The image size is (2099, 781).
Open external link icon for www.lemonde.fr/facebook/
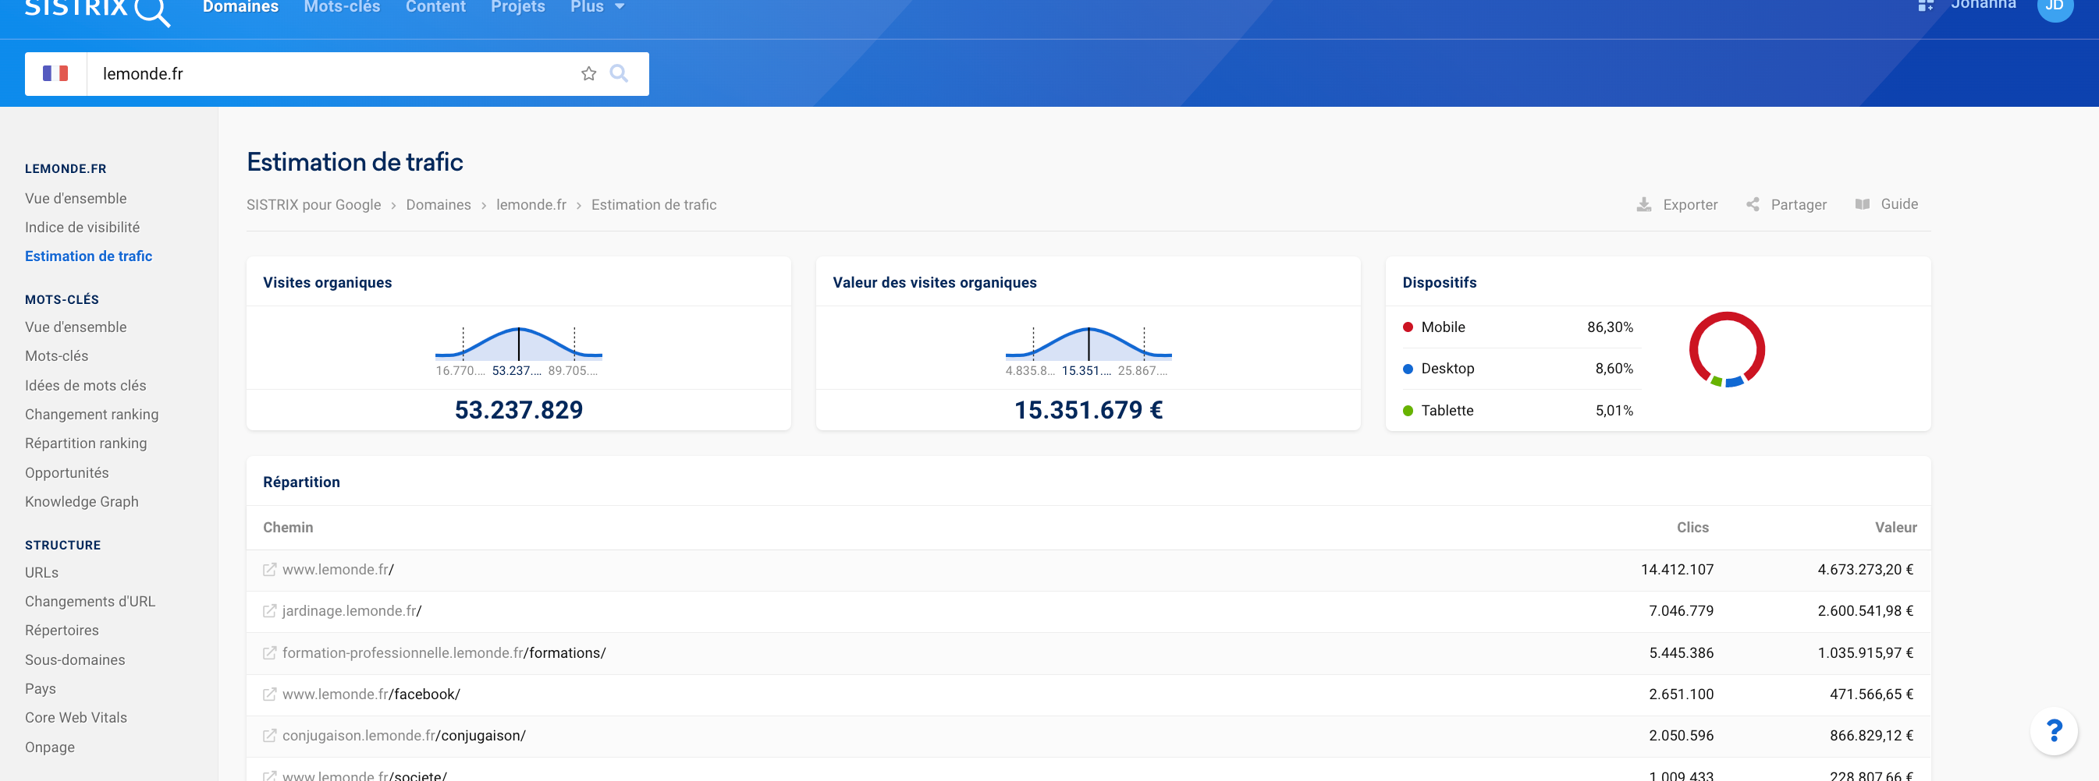(270, 694)
